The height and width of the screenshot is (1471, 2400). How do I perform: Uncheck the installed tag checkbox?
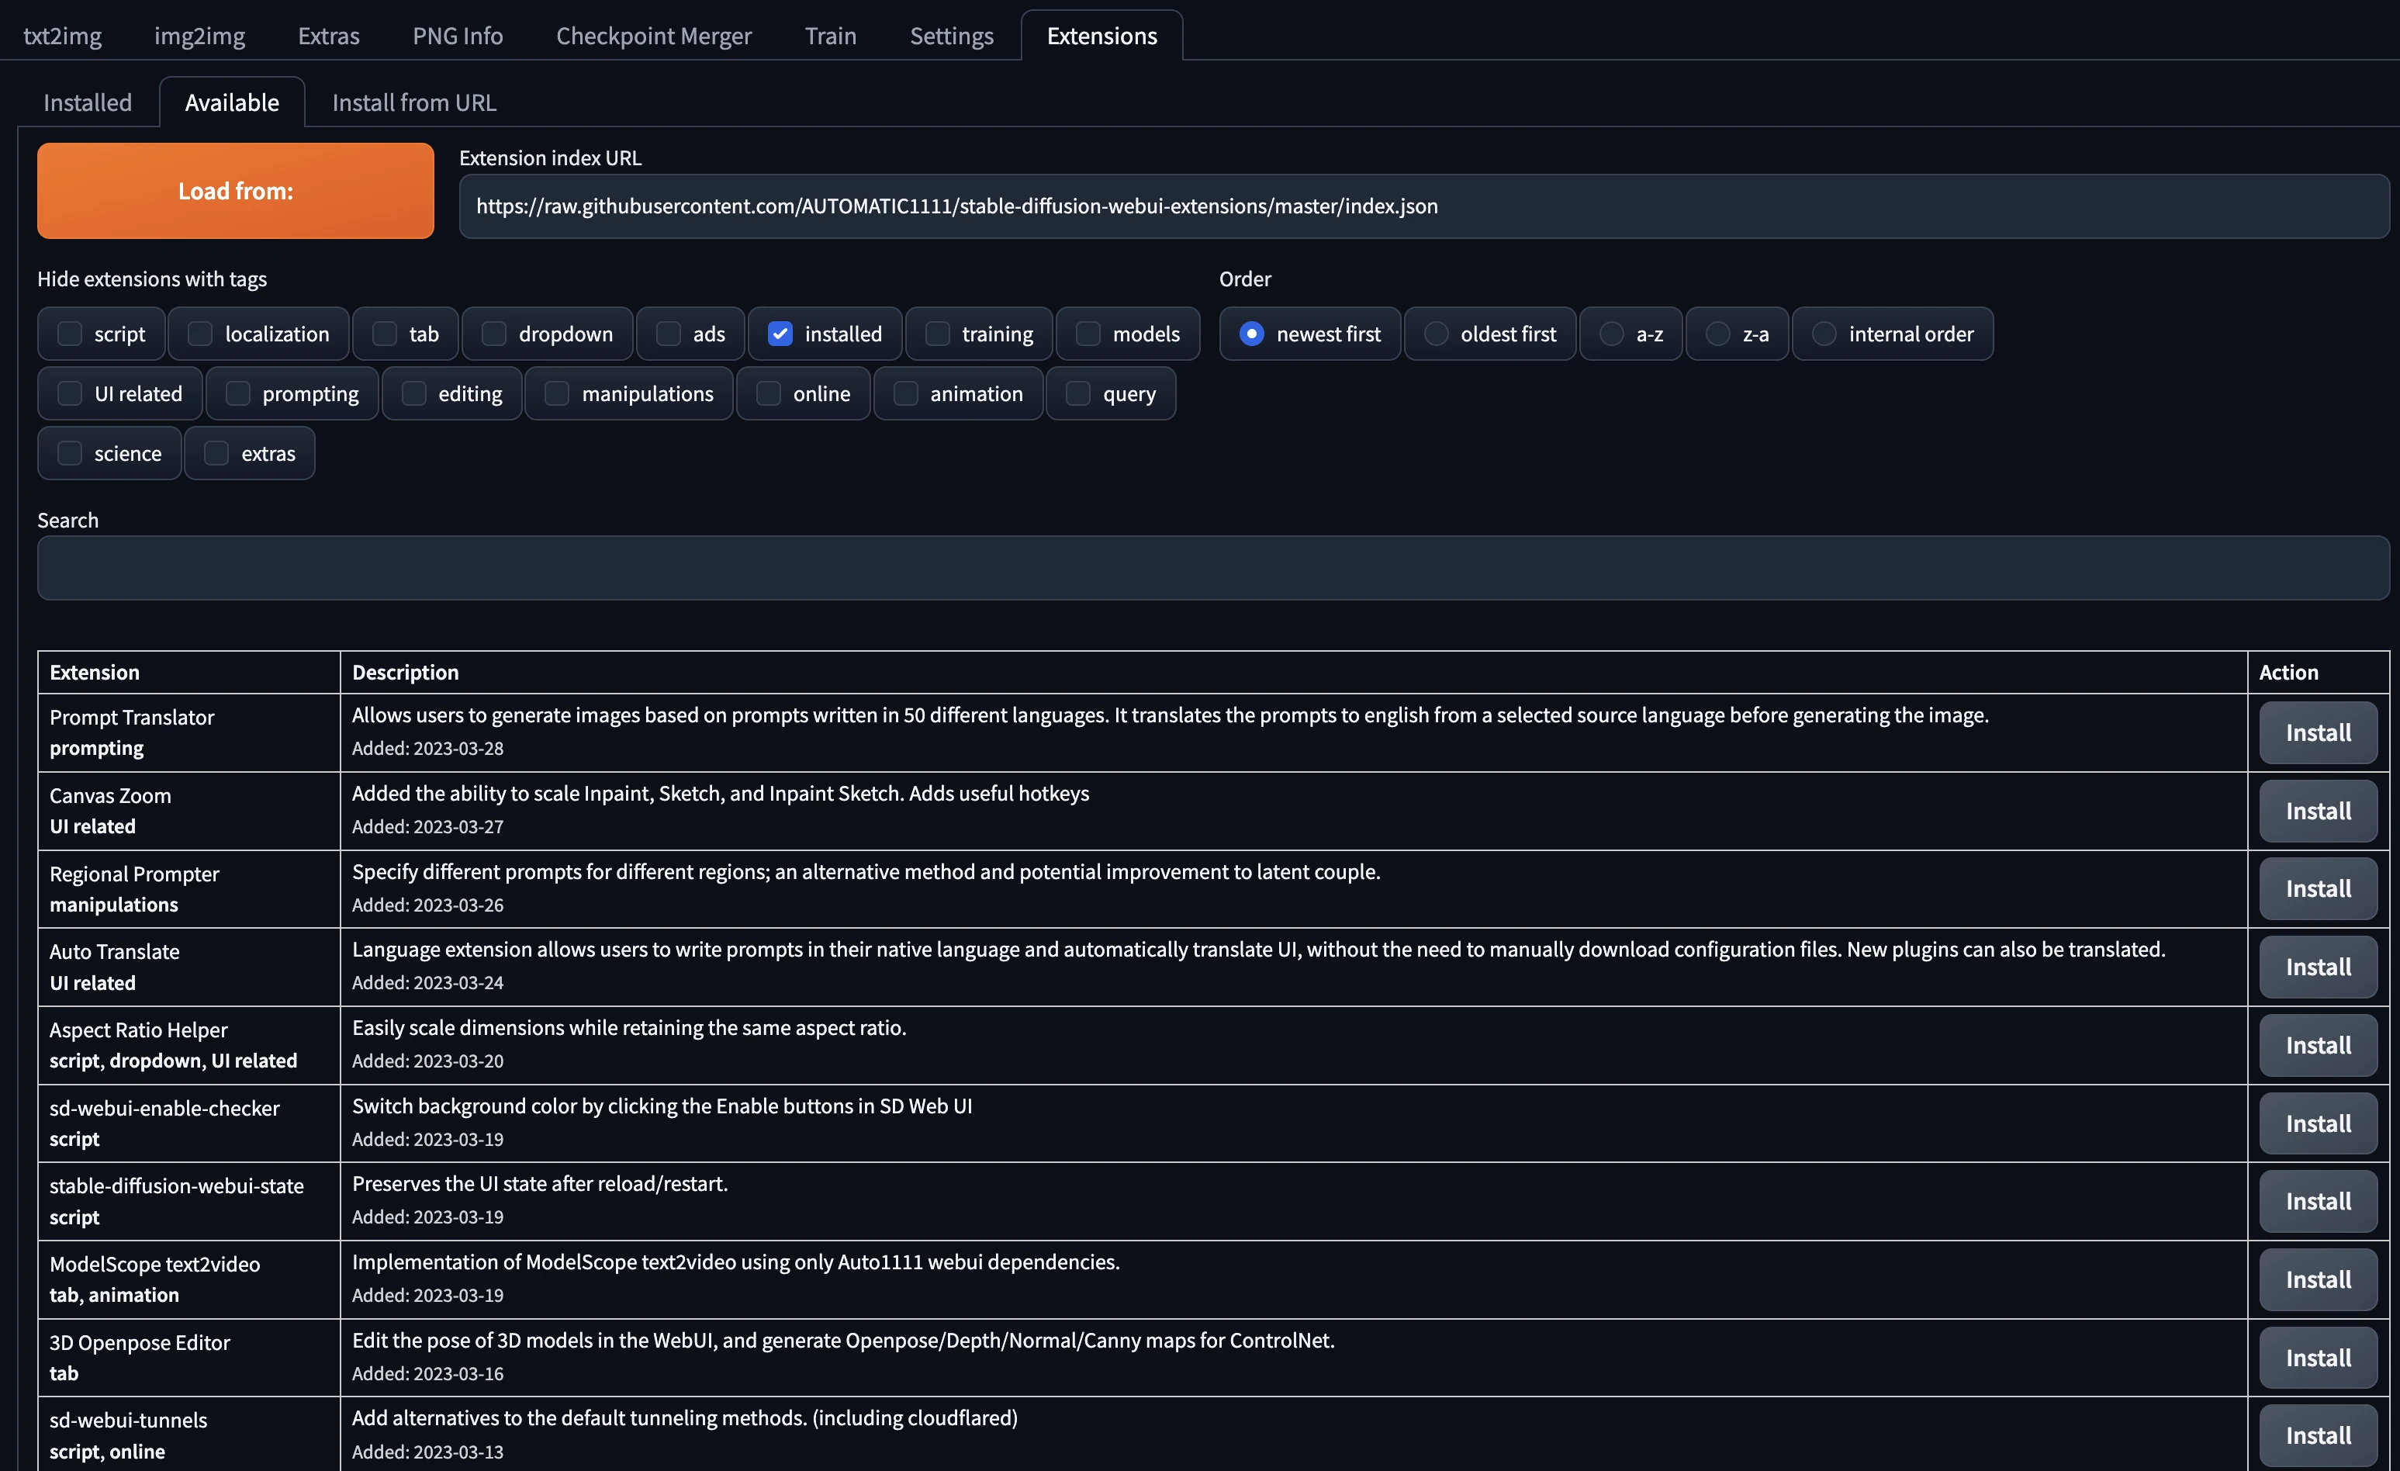(780, 334)
